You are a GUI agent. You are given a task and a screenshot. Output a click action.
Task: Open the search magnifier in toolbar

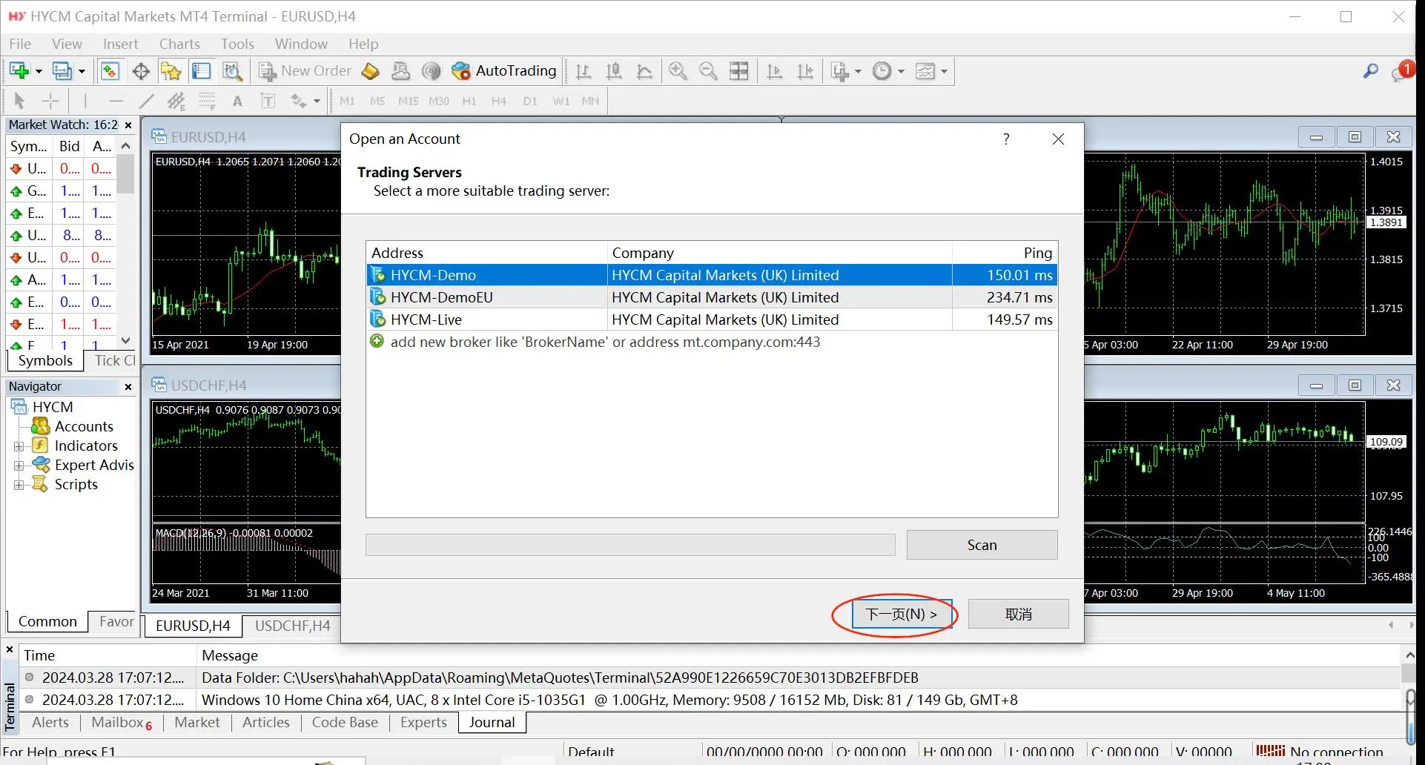pyautogui.click(x=1370, y=71)
